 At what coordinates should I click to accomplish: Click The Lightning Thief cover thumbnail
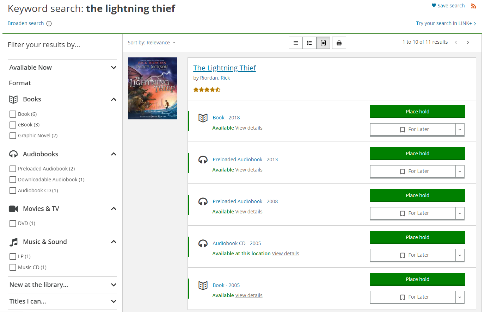(x=152, y=88)
